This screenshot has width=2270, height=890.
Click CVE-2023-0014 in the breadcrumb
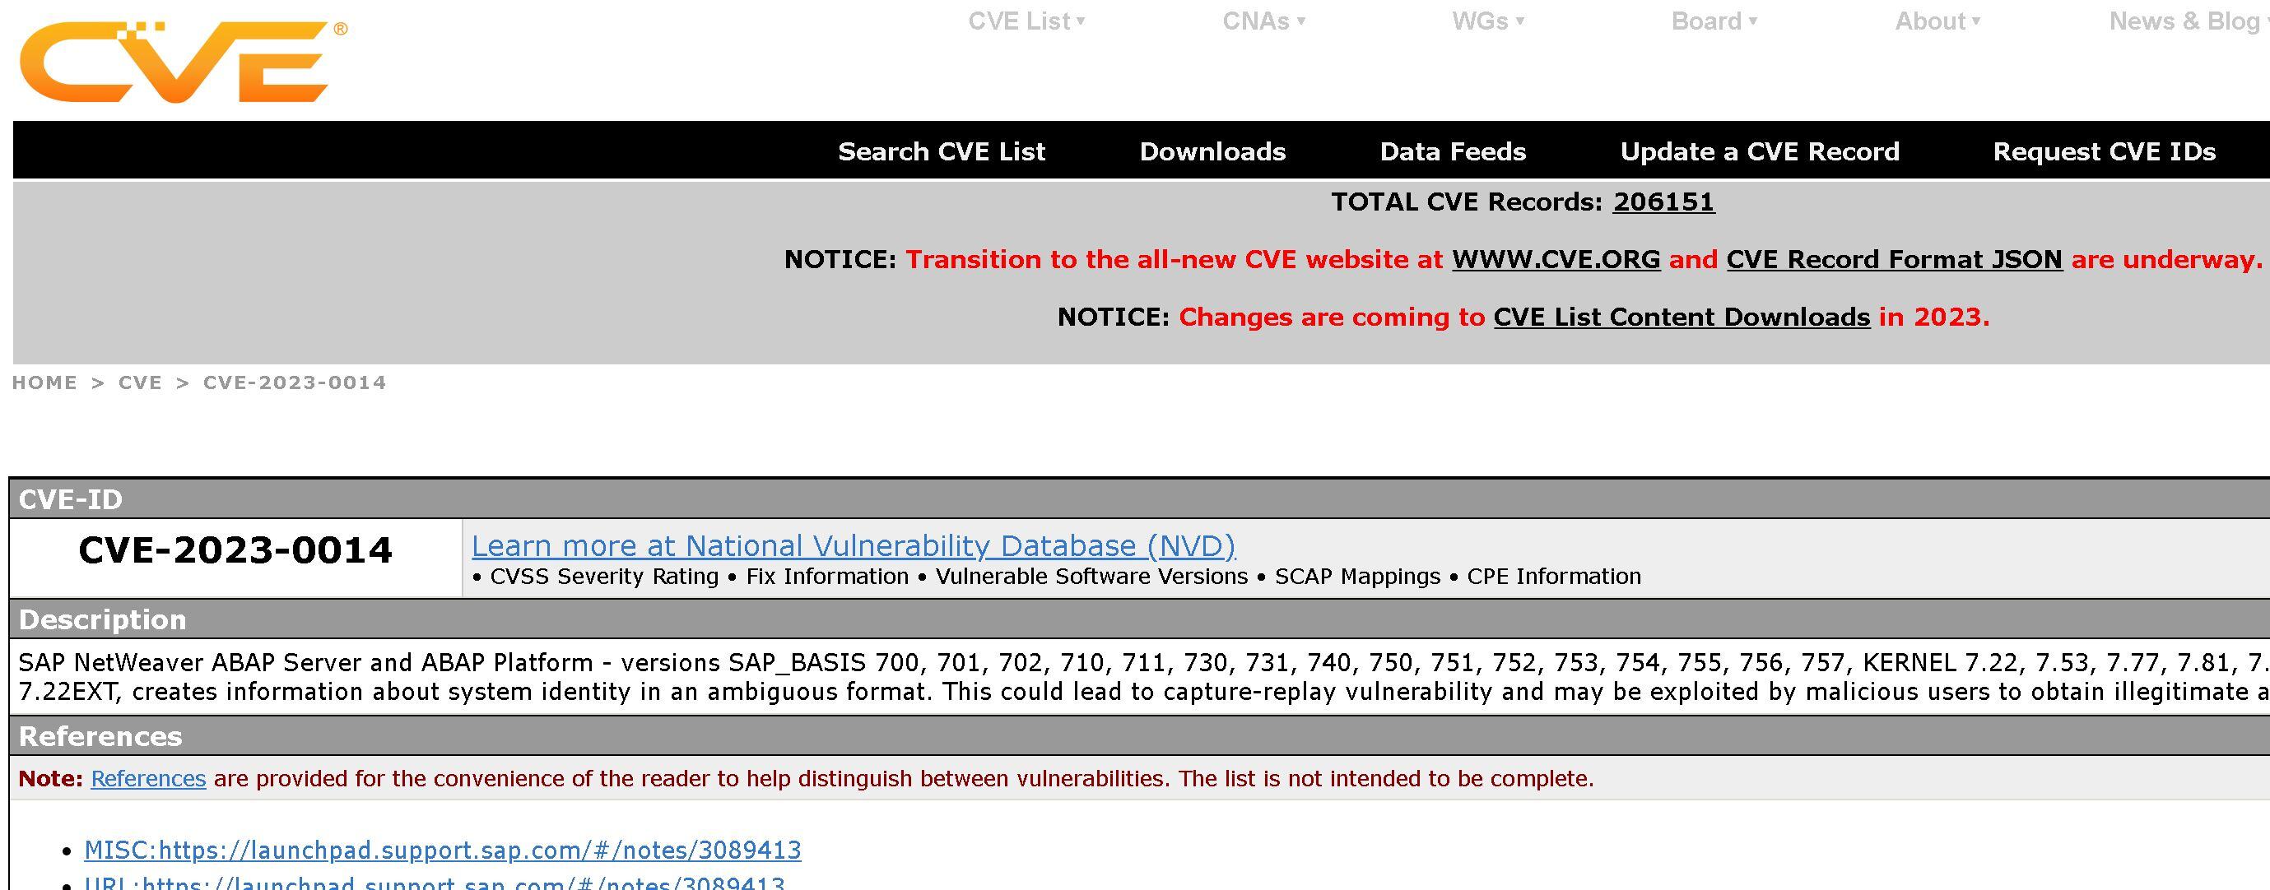[x=295, y=382]
